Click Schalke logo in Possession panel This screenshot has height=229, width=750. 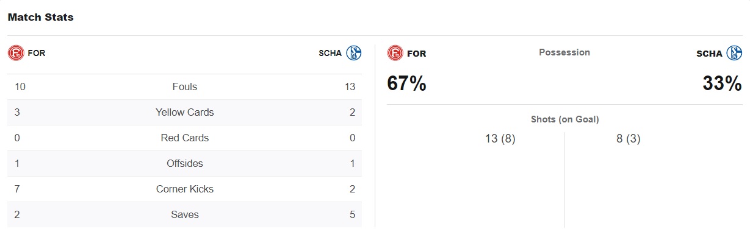coord(734,53)
